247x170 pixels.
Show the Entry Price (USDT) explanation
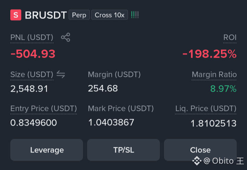click(x=44, y=109)
